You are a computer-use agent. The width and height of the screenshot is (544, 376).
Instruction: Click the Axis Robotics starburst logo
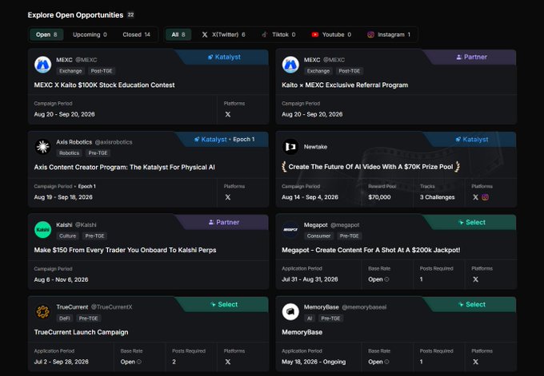(x=43, y=147)
